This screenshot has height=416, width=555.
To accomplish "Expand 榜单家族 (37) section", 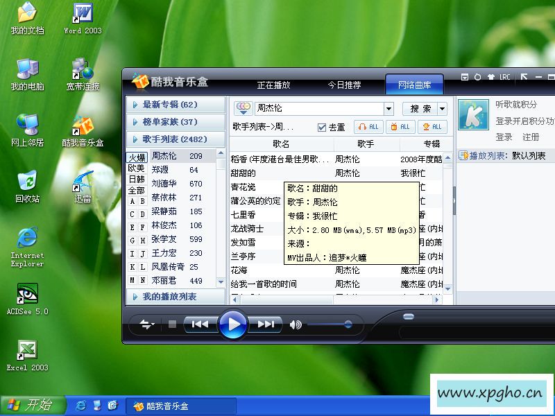I will tap(176, 122).
